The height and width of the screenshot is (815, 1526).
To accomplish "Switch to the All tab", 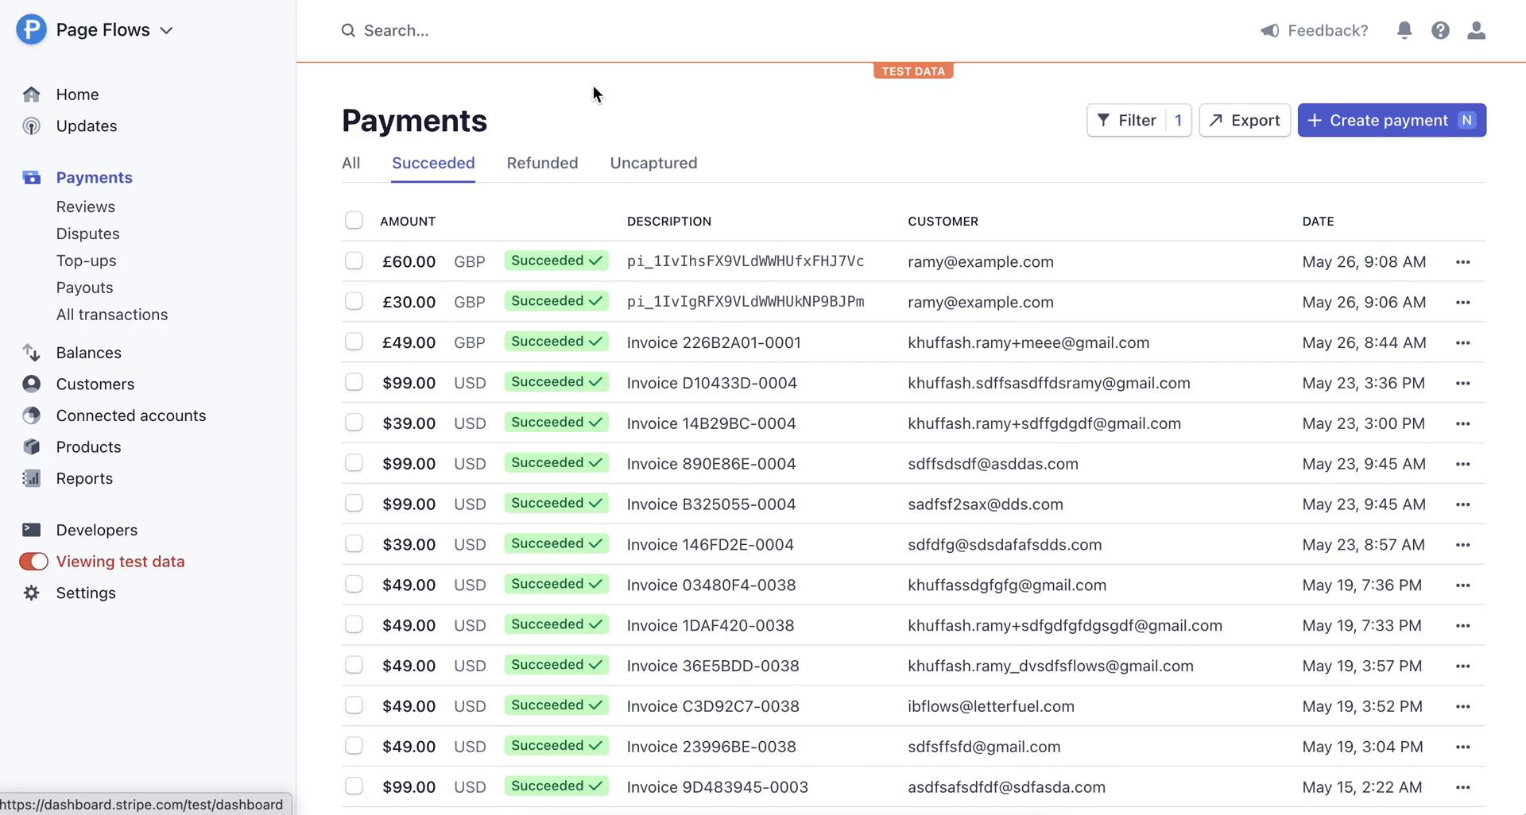I will coord(351,163).
